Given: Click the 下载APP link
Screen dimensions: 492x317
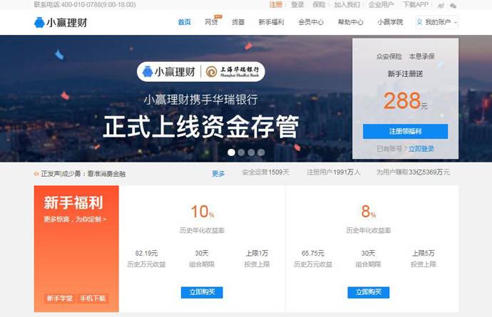Looking at the screenshot, I should point(416,5).
